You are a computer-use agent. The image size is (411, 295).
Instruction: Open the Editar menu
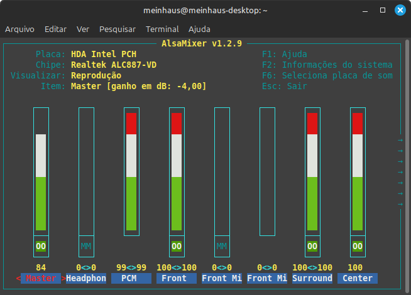pos(55,29)
